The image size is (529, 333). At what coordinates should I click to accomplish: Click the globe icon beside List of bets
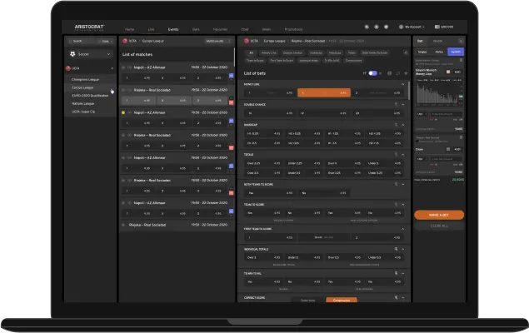(x=389, y=73)
